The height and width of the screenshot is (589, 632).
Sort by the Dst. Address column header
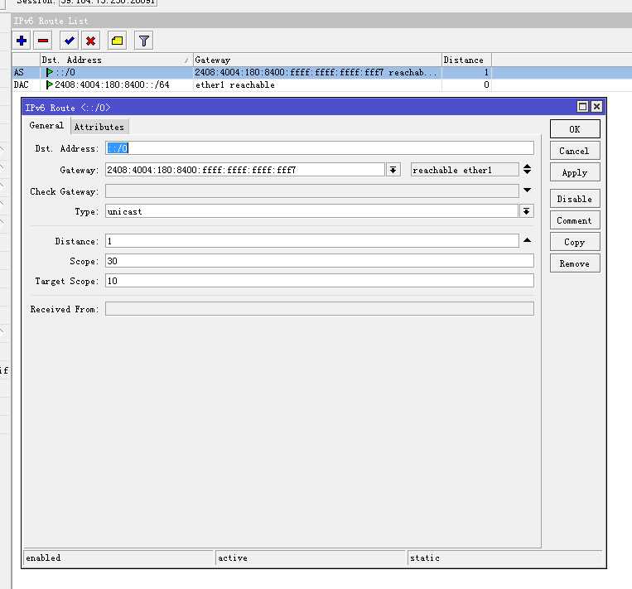[x=117, y=60]
